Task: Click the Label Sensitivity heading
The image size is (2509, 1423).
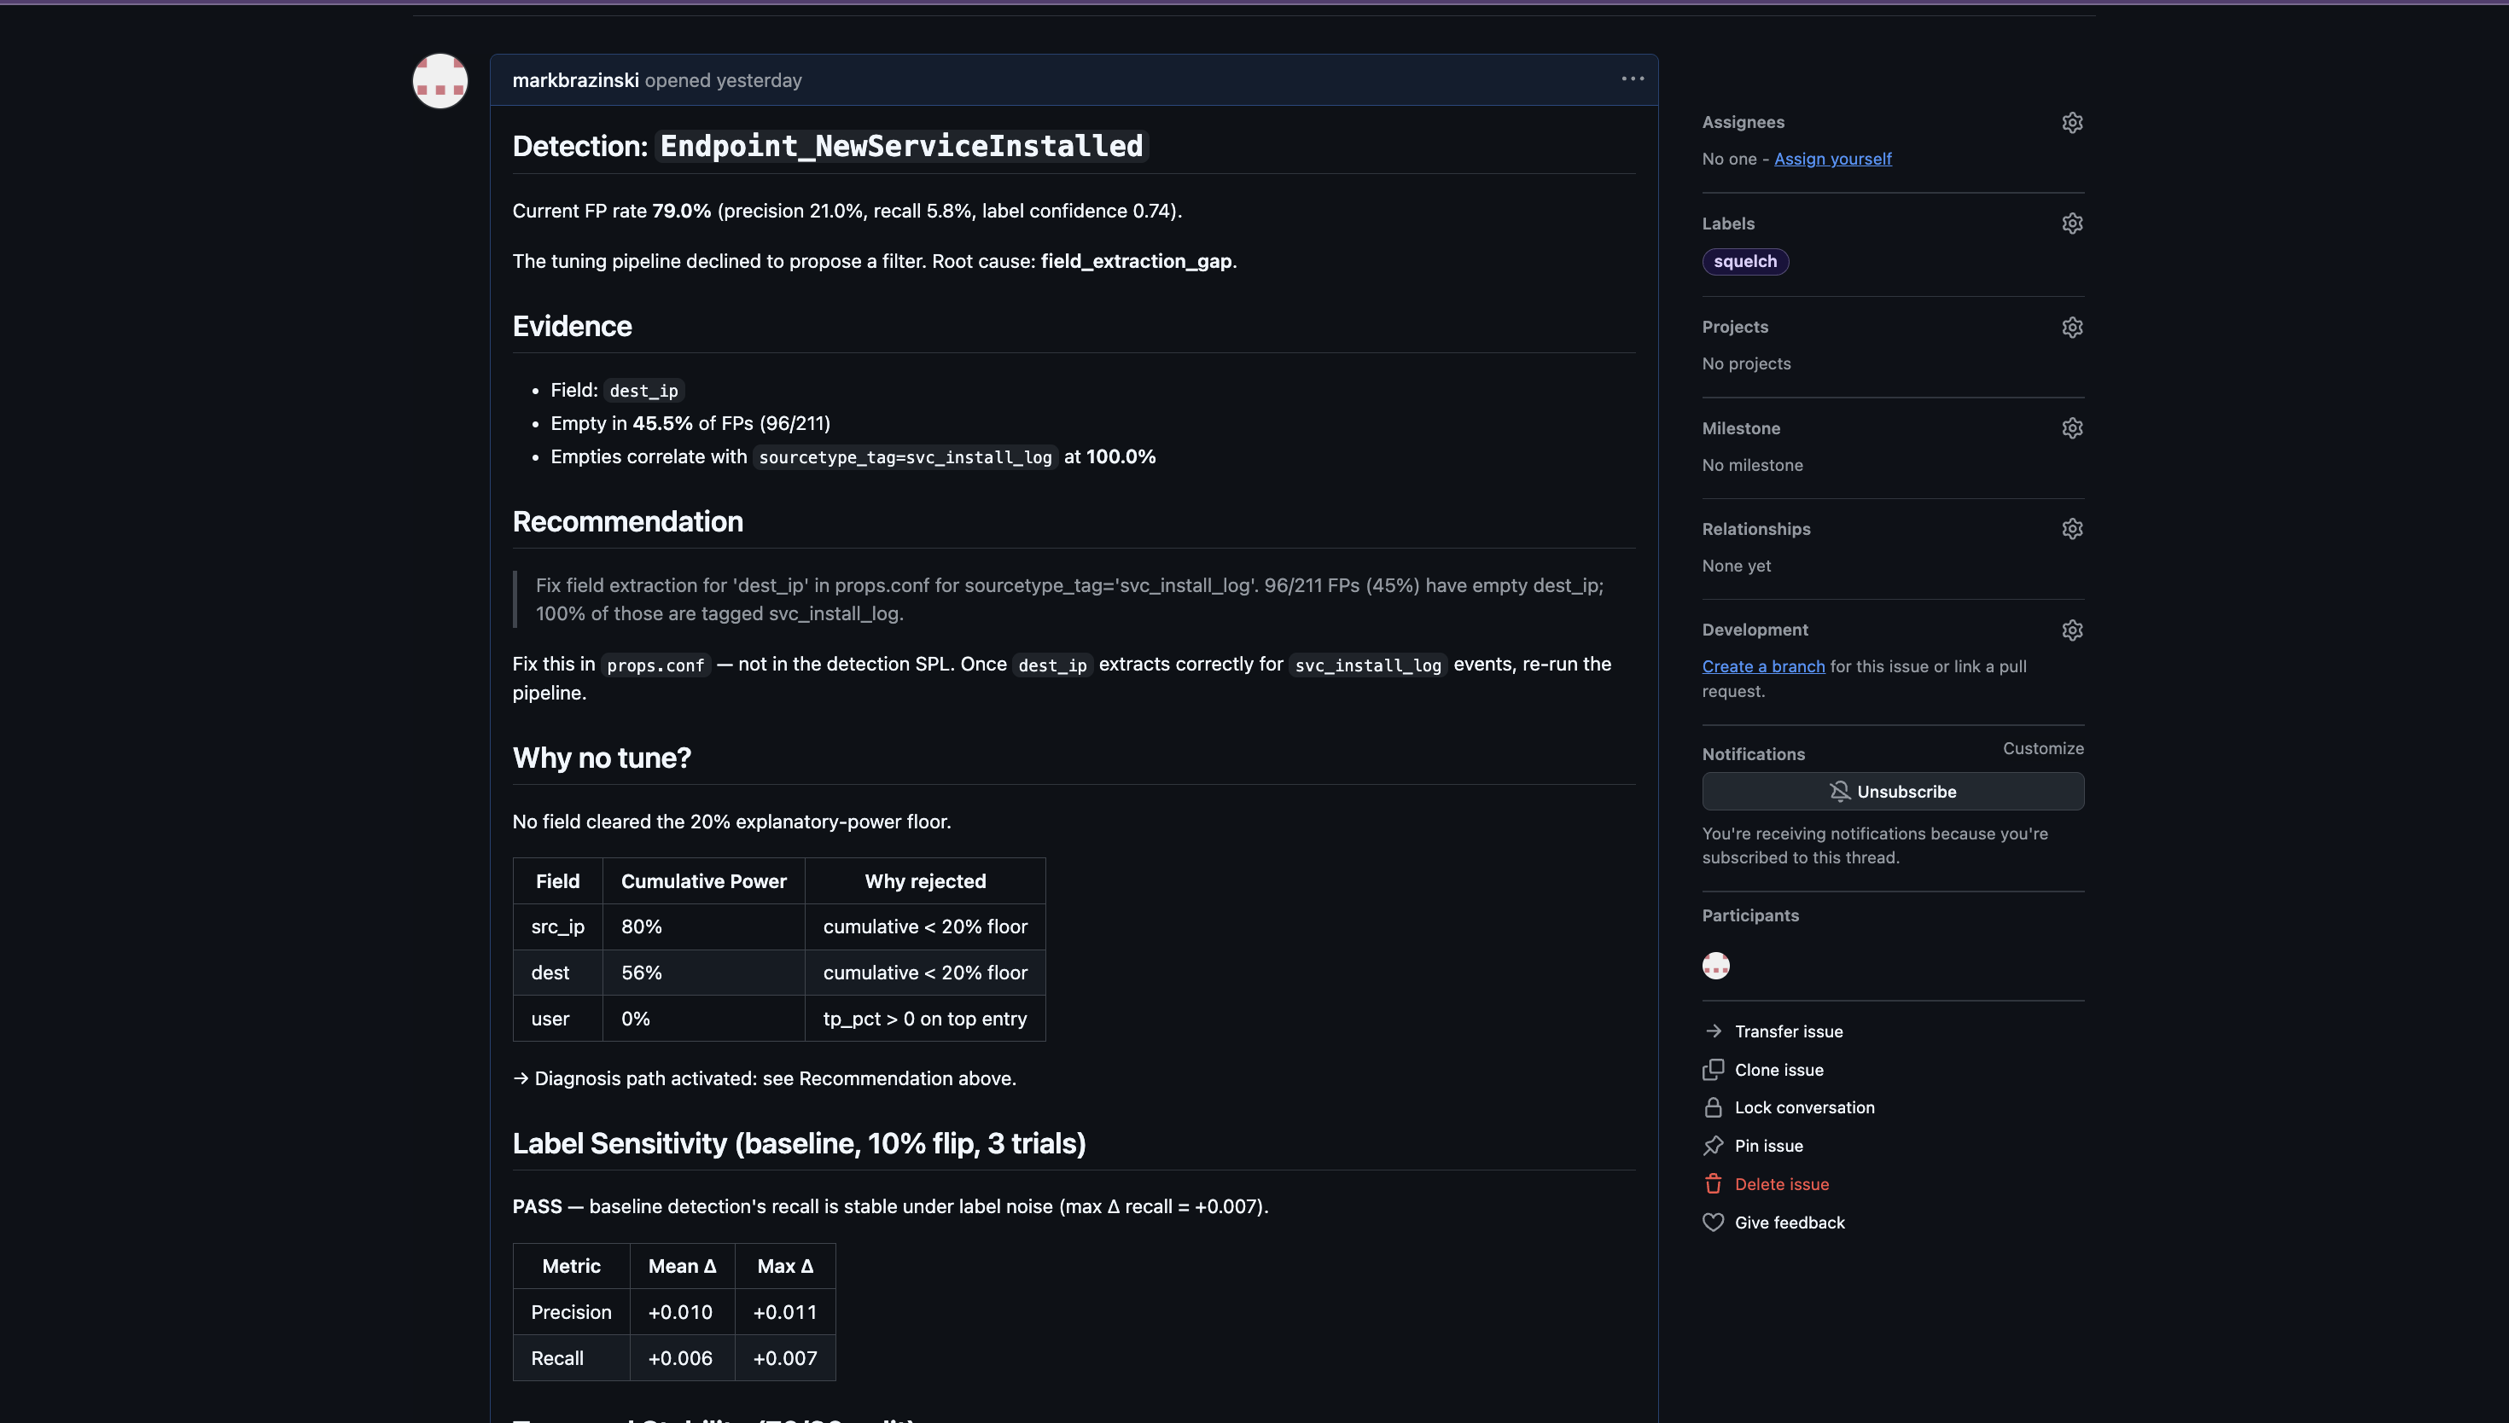Action: (799, 1143)
